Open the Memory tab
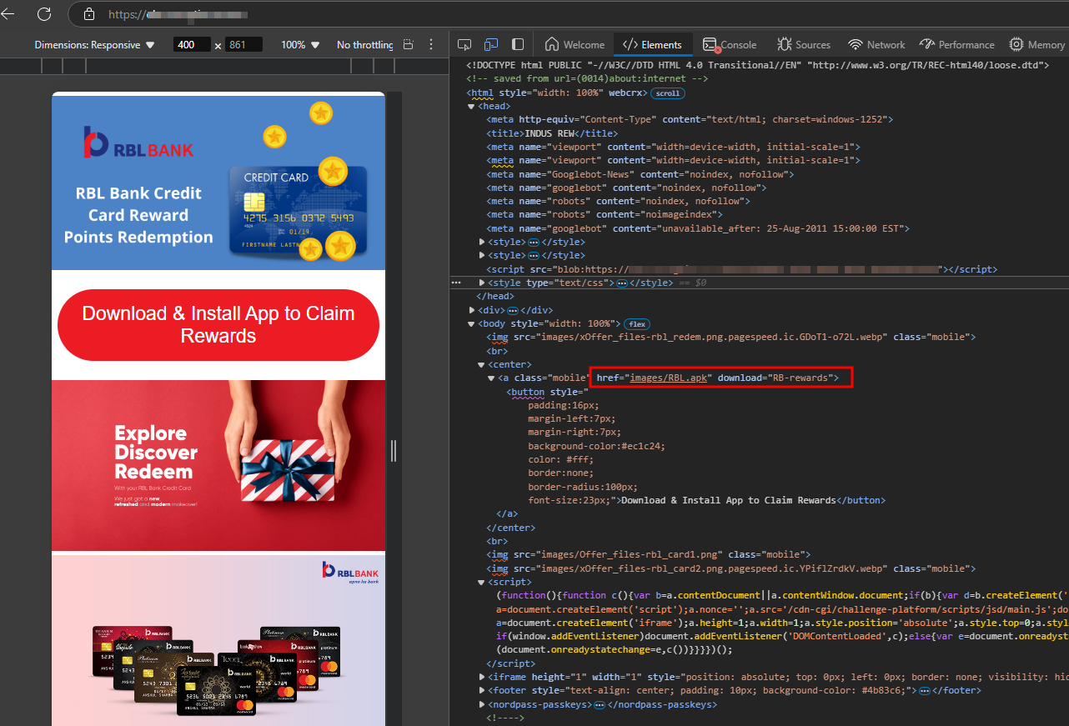1069x726 pixels. point(1036,44)
